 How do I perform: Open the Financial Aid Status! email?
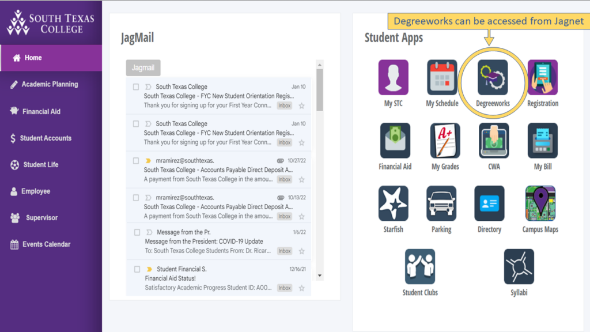[218, 278]
